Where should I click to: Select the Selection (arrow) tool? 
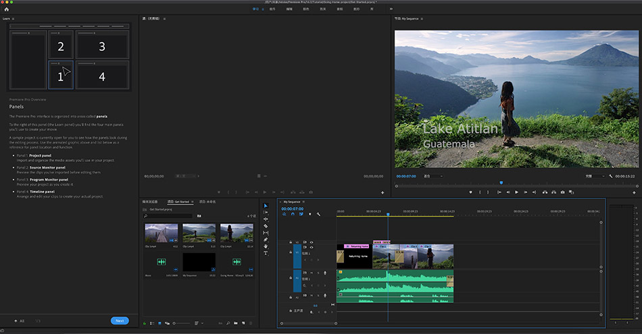coord(266,206)
